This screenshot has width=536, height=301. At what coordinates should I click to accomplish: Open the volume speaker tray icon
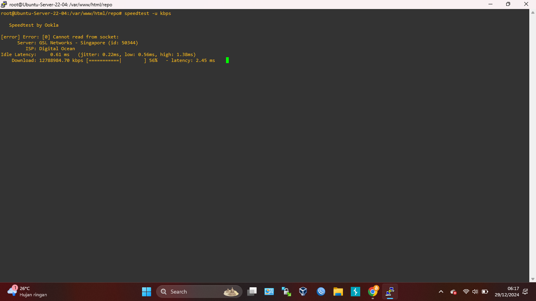(475, 292)
